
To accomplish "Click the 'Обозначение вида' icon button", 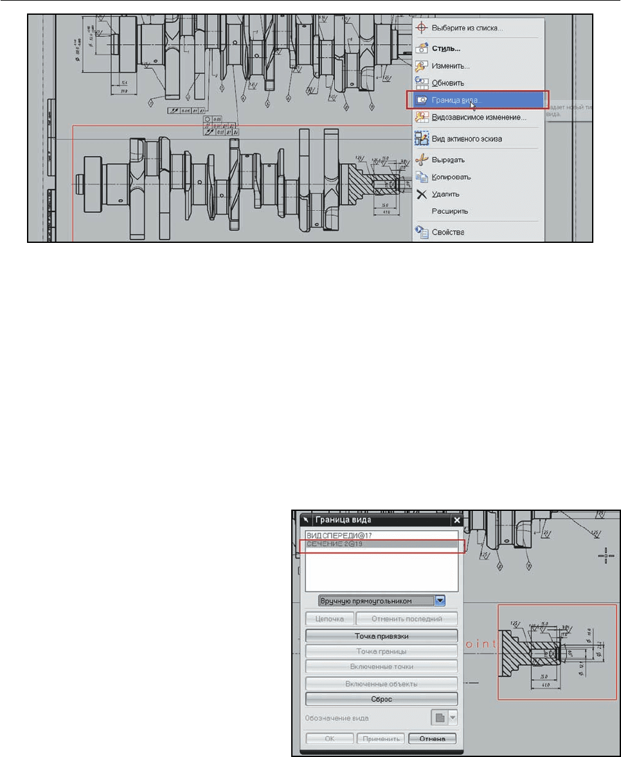I will coord(440,718).
